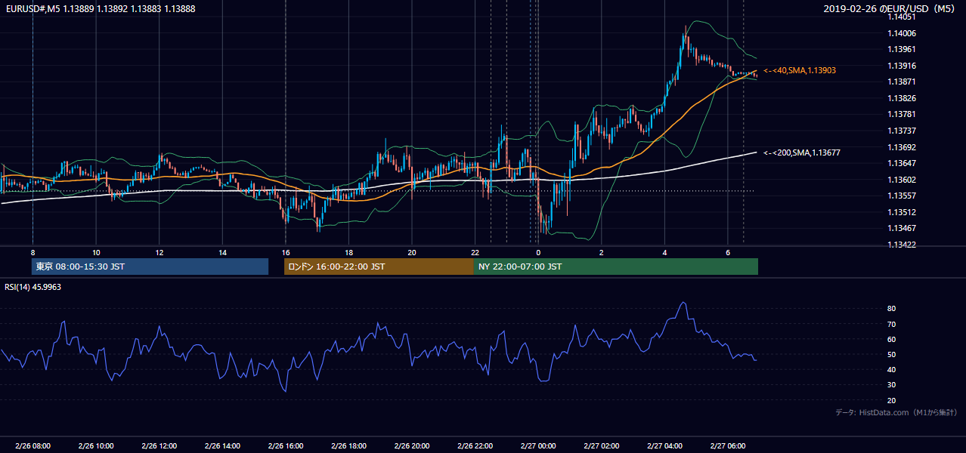Click price level 1.13467 on the axis
Viewport: 966px width, 453px height.
(902, 228)
